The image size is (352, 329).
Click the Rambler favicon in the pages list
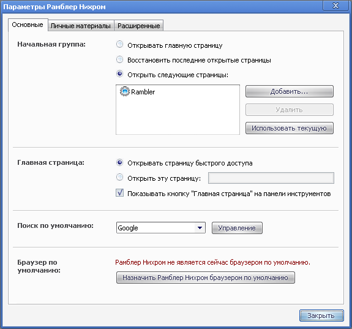point(125,91)
